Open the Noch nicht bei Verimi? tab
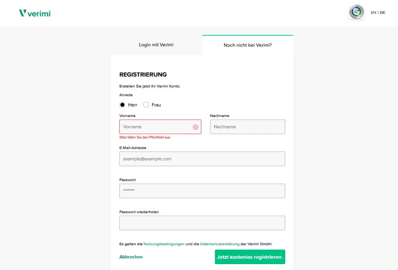The image size is (398, 270). pos(248,45)
